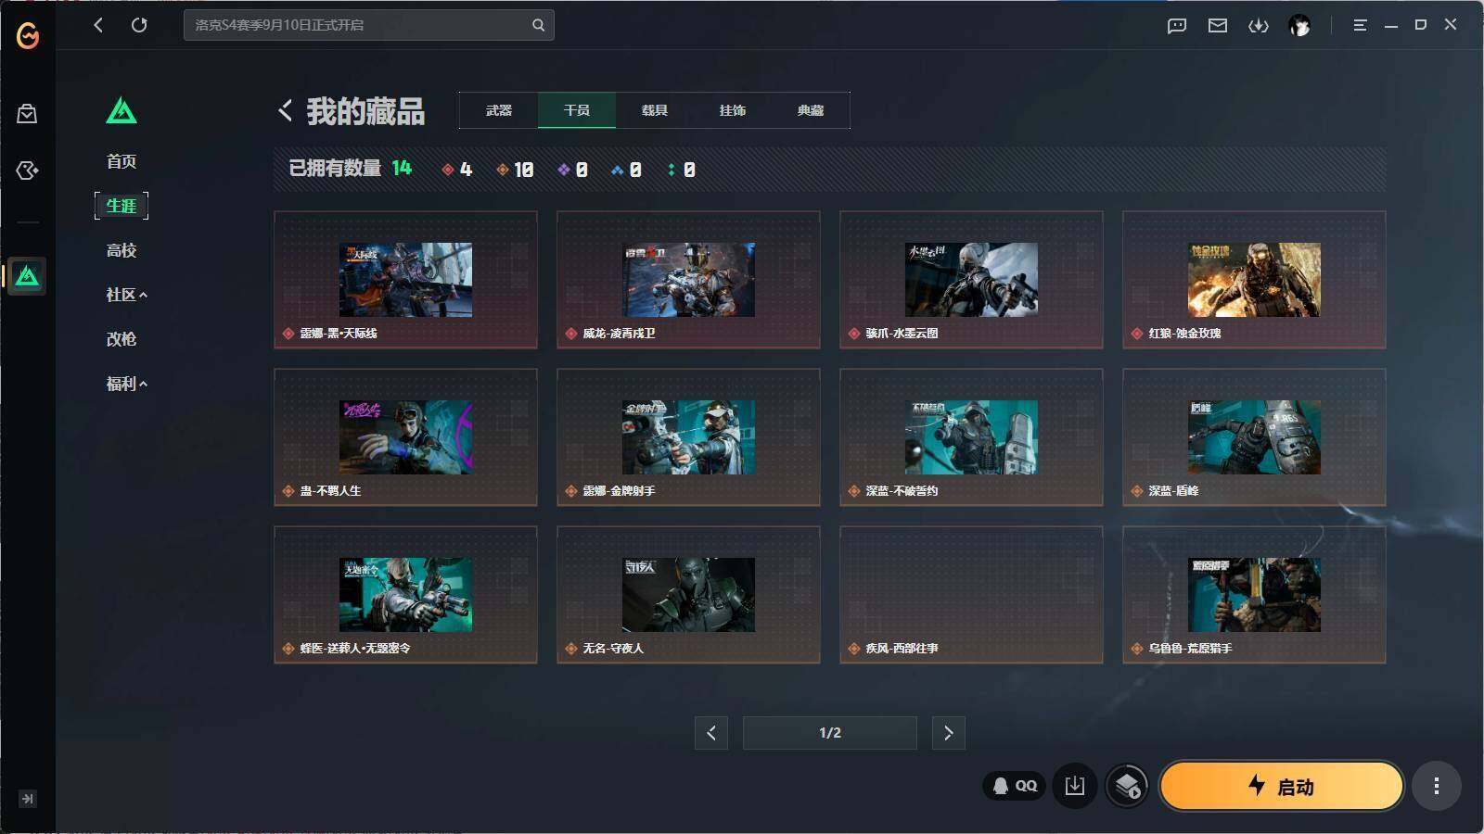The height and width of the screenshot is (834, 1484).
Task: Click the orange rarity count 10
Action: (x=515, y=170)
